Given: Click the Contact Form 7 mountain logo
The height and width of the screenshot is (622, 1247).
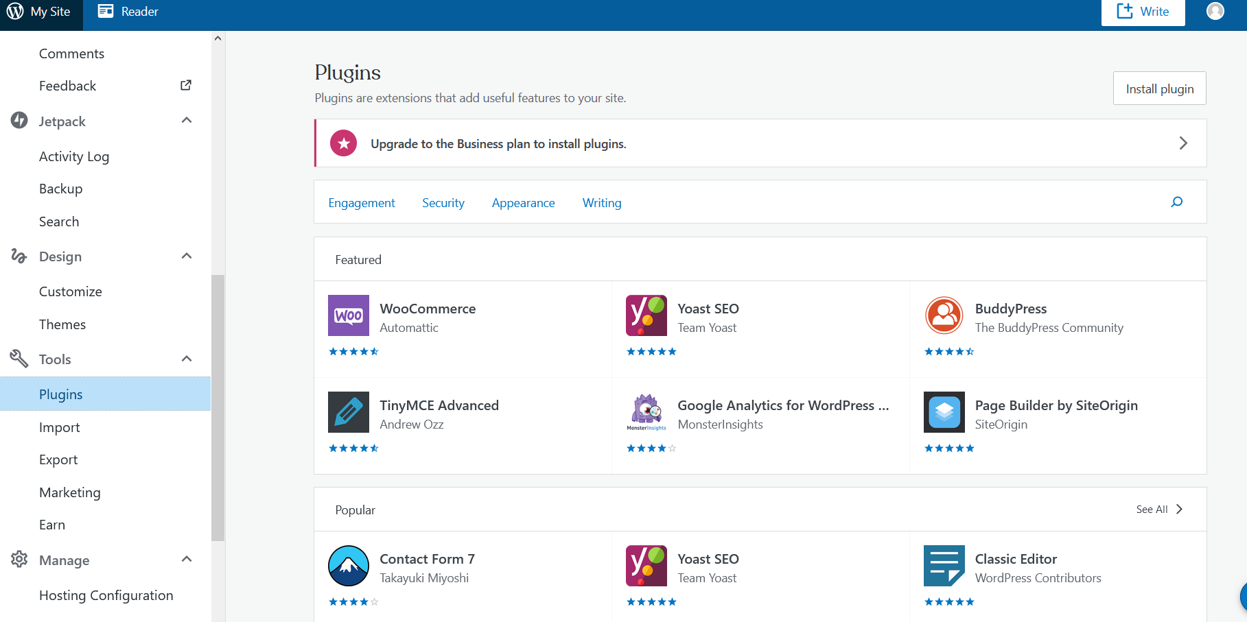Looking at the screenshot, I should click(x=349, y=566).
